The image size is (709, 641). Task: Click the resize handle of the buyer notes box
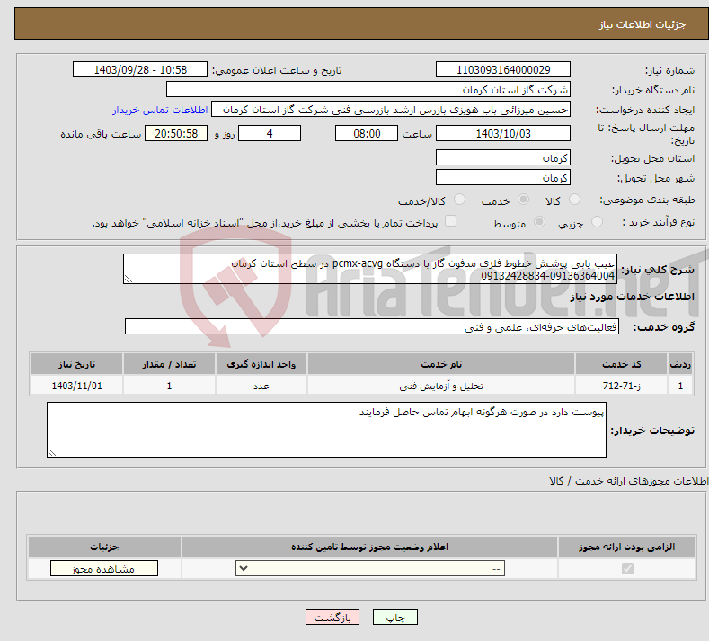52,452
